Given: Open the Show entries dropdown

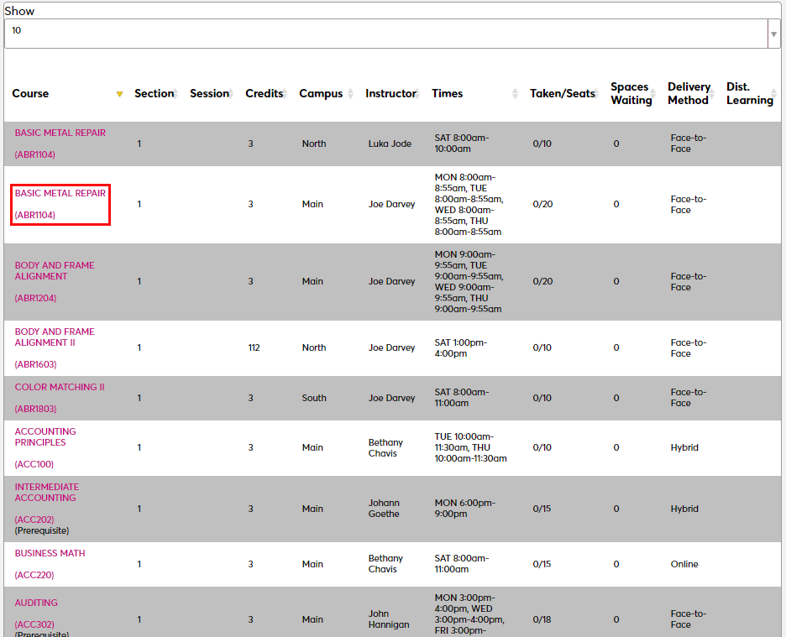Looking at the screenshot, I should click(392, 34).
